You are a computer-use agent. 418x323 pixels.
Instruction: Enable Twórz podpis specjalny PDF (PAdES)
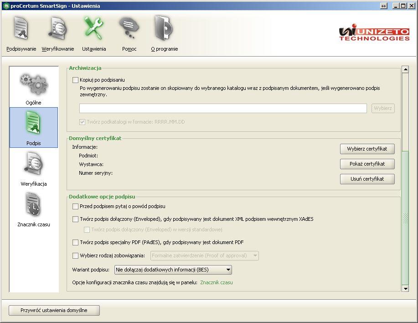(x=76, y=242)
